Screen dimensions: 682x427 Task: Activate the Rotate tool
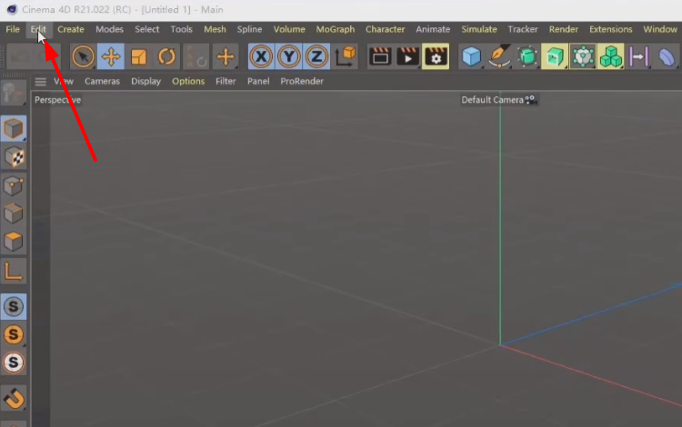pyautogui.click(x=166, y=56)
